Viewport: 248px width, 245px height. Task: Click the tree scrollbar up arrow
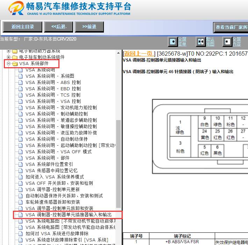118,53
